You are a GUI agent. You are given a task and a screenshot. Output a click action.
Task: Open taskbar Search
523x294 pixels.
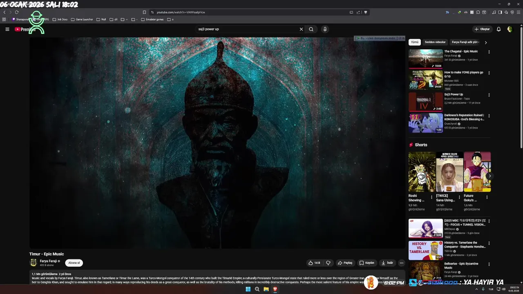[x=257, y=289]
